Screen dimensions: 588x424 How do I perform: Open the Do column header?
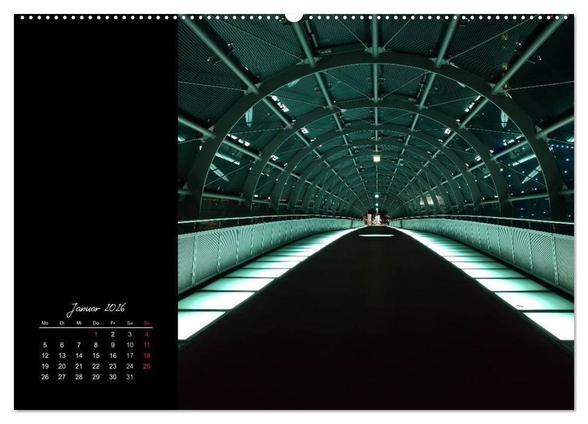tap(96, 323)
